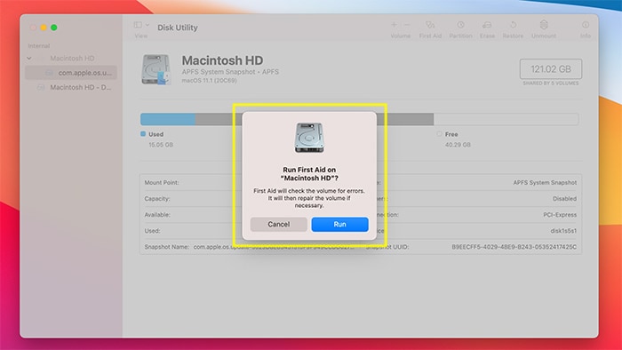Click the Internal sidebar section header
This screenshot has height=350, width=622.
click(39, 46)
